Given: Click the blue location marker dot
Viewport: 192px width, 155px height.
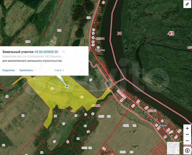Looking at the screenshot, I should (67, 86).
